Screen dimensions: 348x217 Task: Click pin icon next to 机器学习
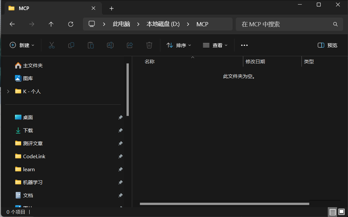121,182
